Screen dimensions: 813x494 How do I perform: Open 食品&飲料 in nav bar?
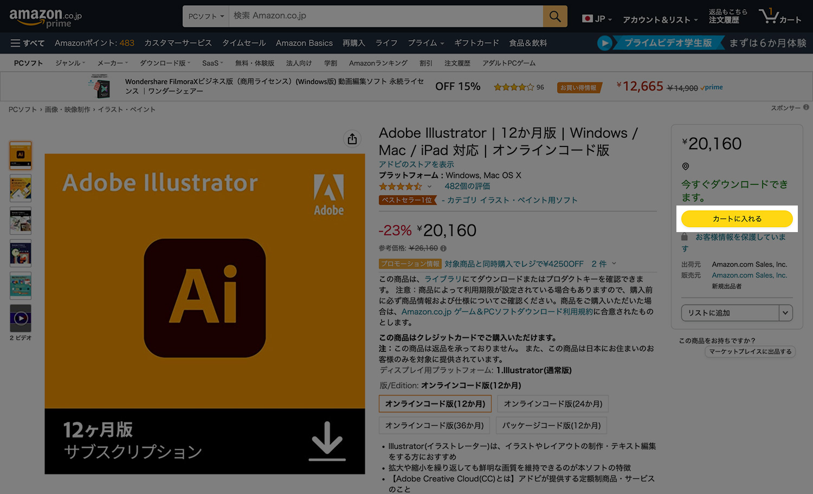pos(528,43)
